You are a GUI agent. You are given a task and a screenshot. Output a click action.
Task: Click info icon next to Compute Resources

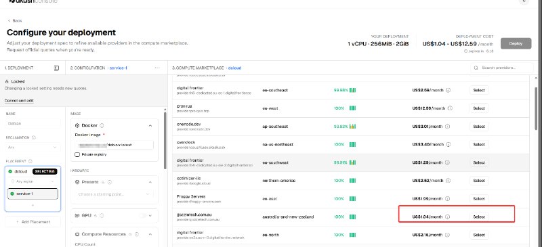click(x=137, y=234)
